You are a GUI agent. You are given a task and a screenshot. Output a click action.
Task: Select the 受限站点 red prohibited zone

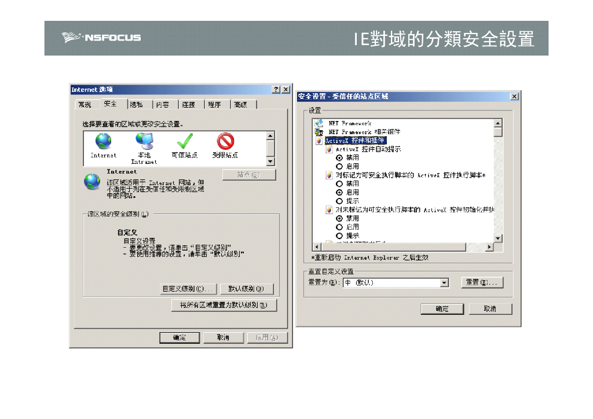pyautogui.click(x=225, y=141)
